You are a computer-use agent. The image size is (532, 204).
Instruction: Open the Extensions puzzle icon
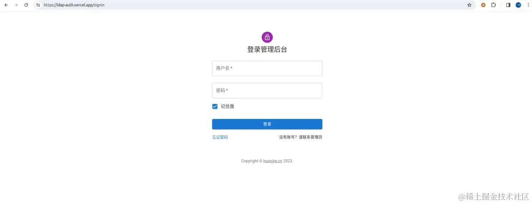coord(493,5)
